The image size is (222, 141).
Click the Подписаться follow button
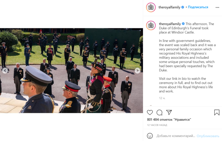point(198,7)
